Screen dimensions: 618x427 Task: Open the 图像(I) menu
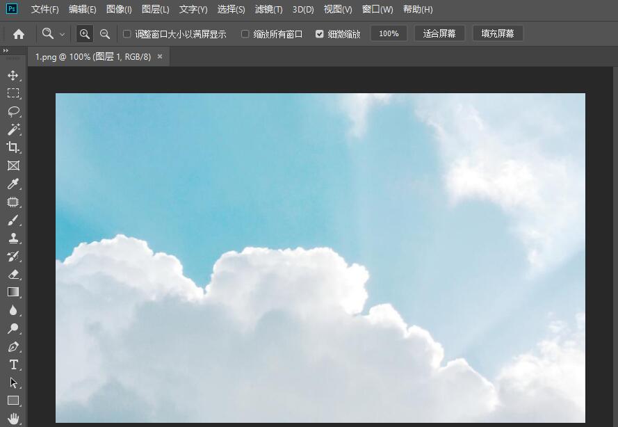[119, 9]
